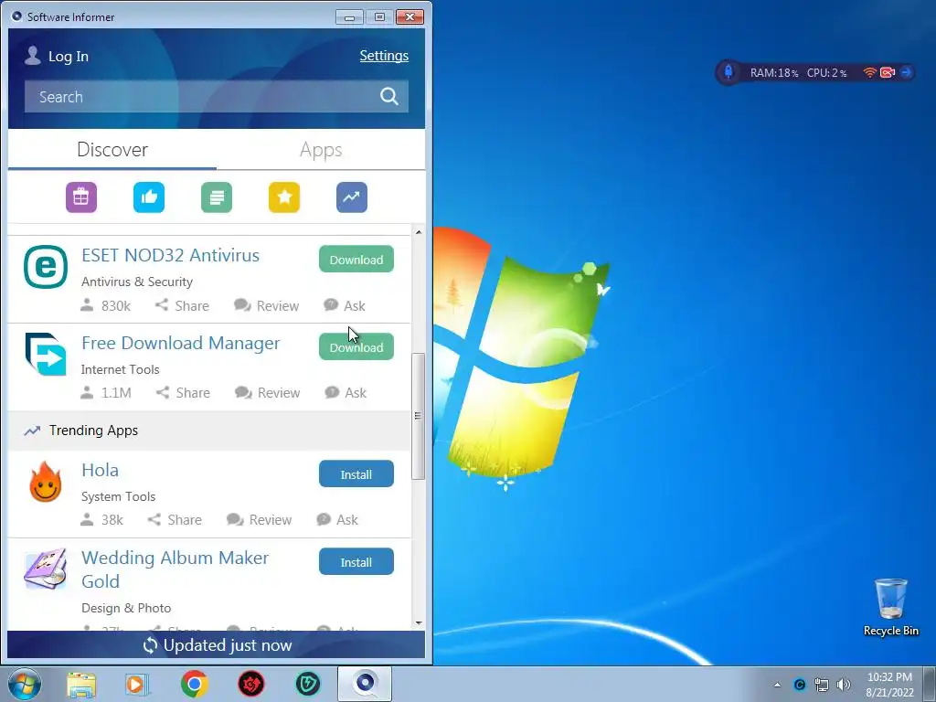The height and width of the screenshot is (702, 936).
Task: Open Google Chrome from the taskbar
Action: coord(195,684)
